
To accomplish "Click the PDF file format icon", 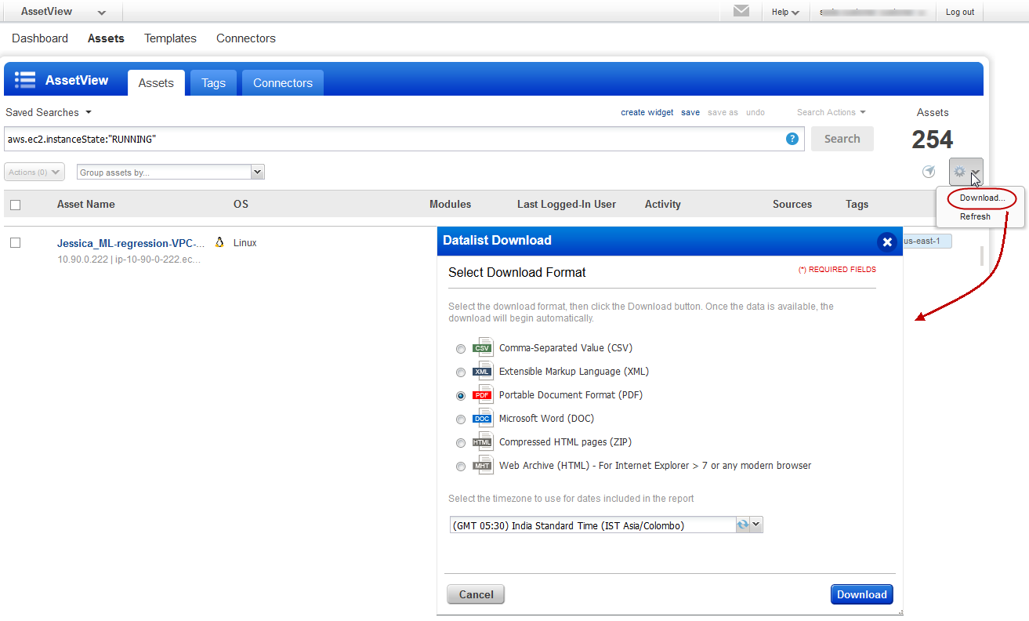I will (483, 395).
